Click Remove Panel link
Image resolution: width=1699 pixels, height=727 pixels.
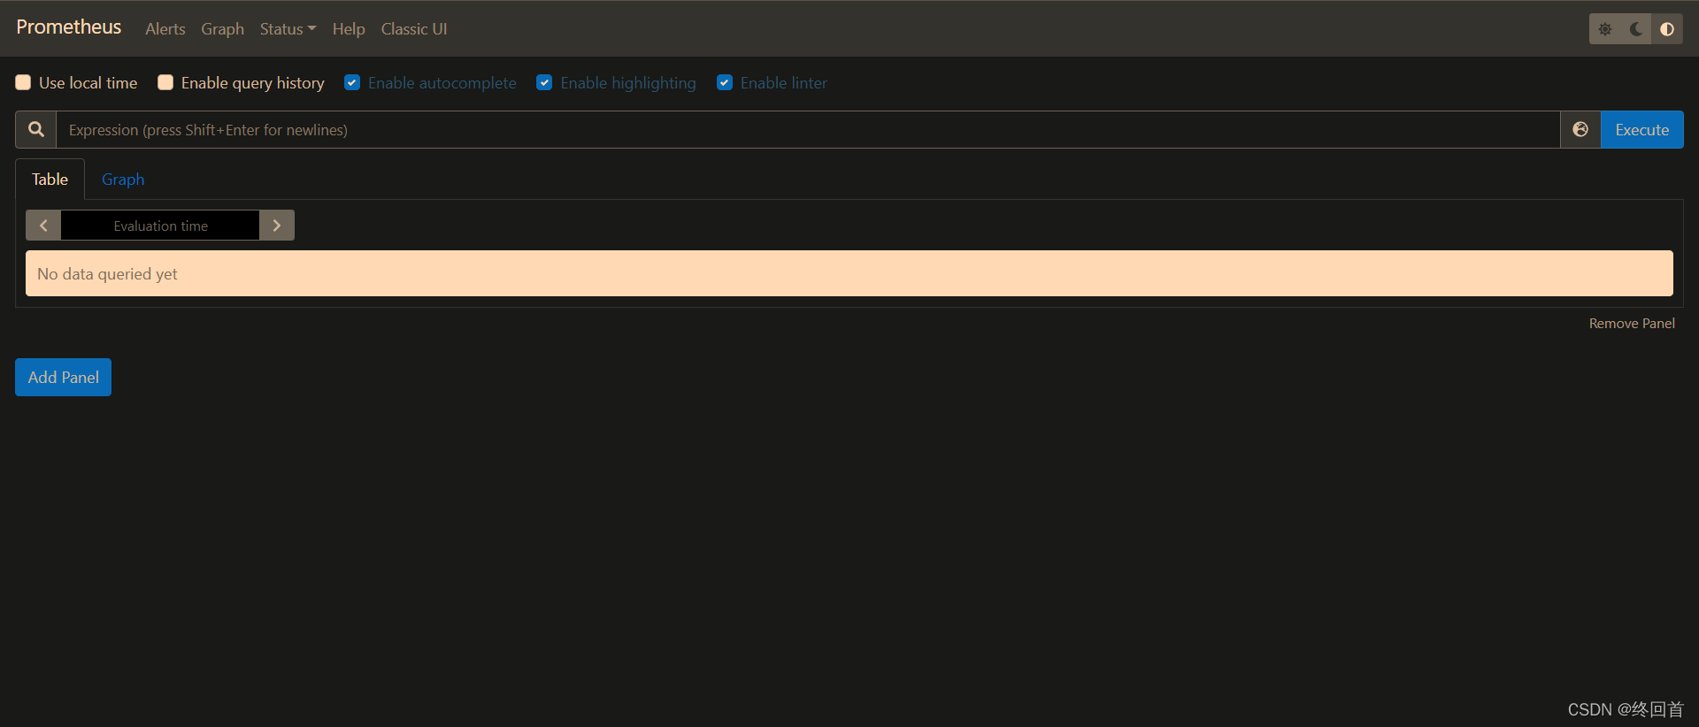point(1632,324)
